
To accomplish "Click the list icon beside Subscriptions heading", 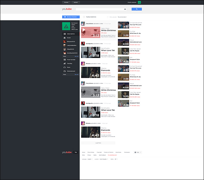I will coord(84,17).
